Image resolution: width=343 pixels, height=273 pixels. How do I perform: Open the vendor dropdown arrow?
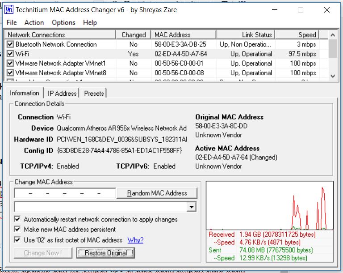[x=192, y=207]
